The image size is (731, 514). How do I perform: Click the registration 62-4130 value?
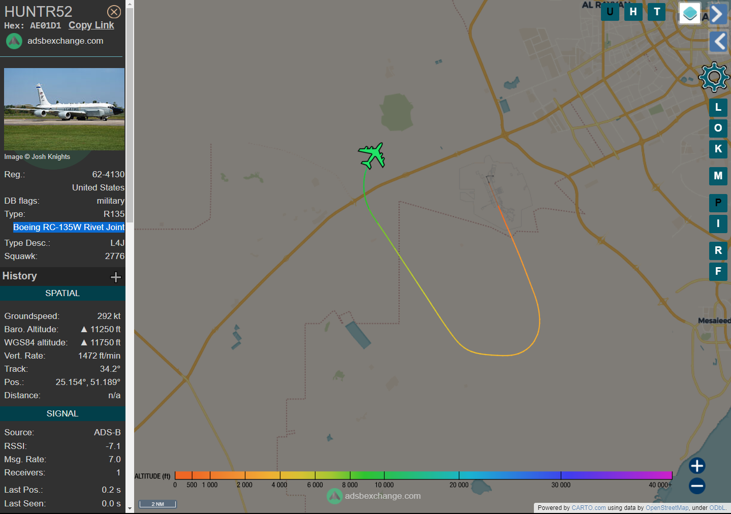coord(108,174)
